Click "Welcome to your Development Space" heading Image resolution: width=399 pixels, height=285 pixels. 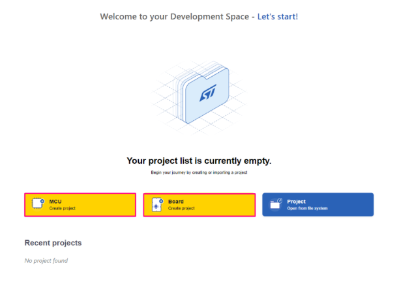[x=175, y=16]
